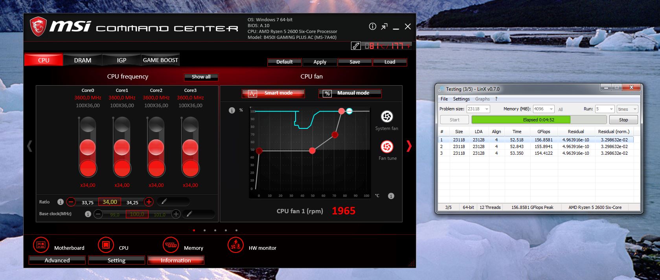Viewport: 660px width, 280px height.
Task: Open the CPU information icon
Action: [105, 245]
